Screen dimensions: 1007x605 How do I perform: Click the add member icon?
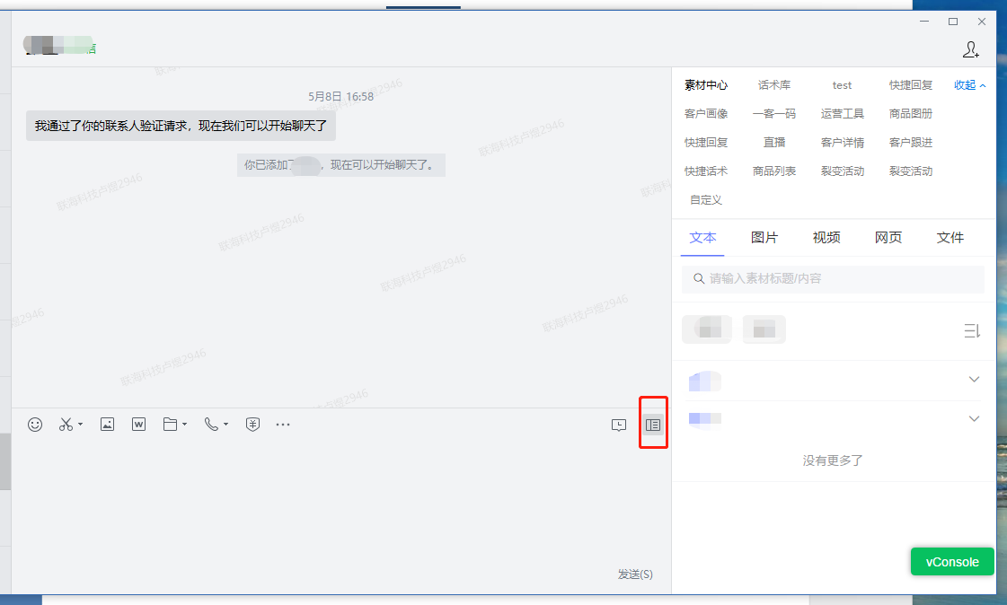970,49
